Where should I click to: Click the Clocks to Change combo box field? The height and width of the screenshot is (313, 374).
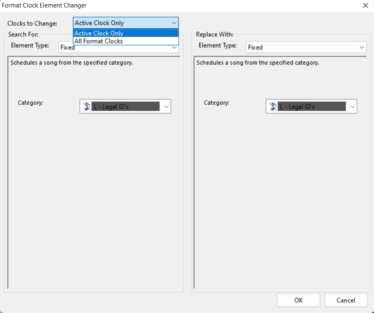pos(121,23)
